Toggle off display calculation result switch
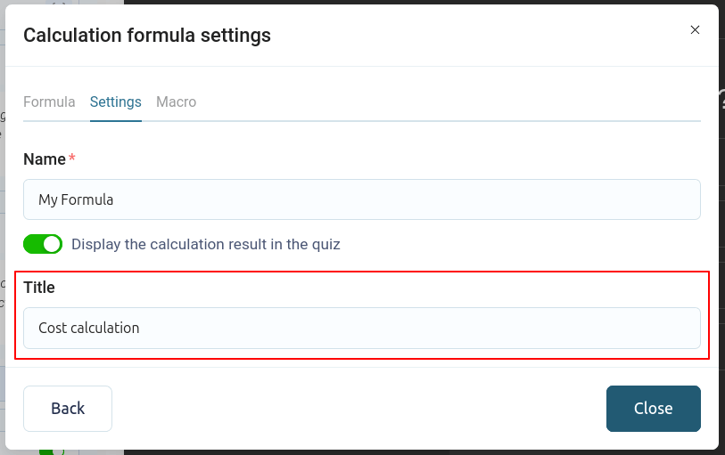This screenshot has width=725, height=455. tap(43, 244)
